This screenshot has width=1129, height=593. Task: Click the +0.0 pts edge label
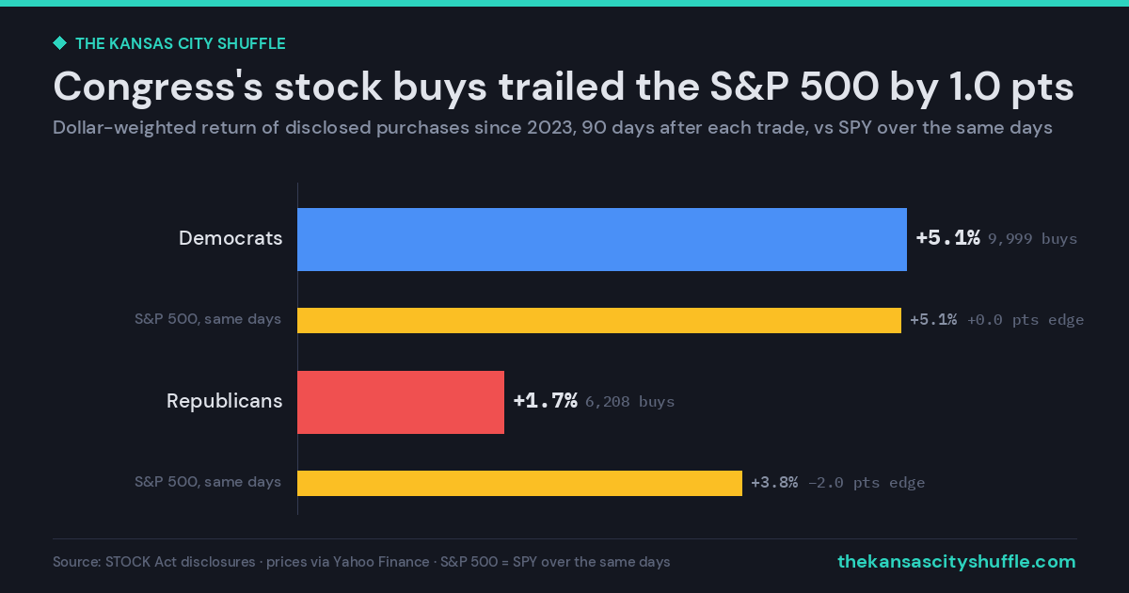click(1026, 320)
